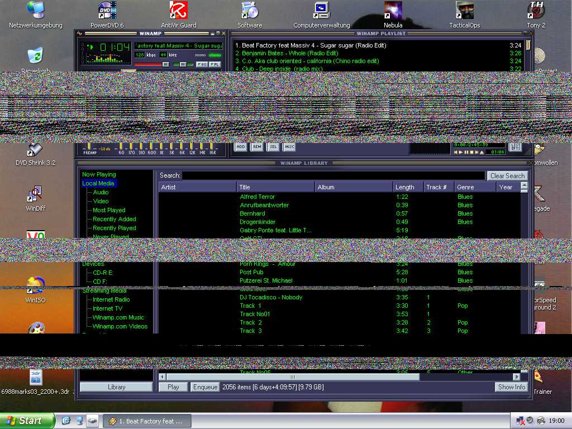Viewport: 572px width, 429px height.
Task: Click the SEL button in the playlist editor
Action: click(x=273, y=147)
